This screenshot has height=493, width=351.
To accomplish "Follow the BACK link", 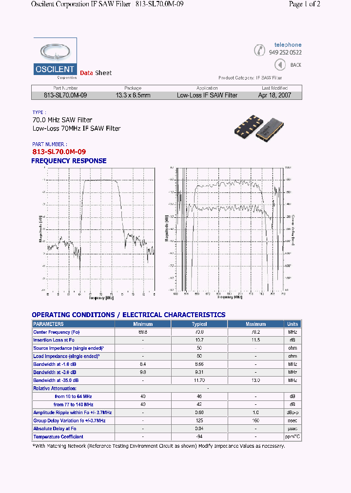I will tap(295, 65).
